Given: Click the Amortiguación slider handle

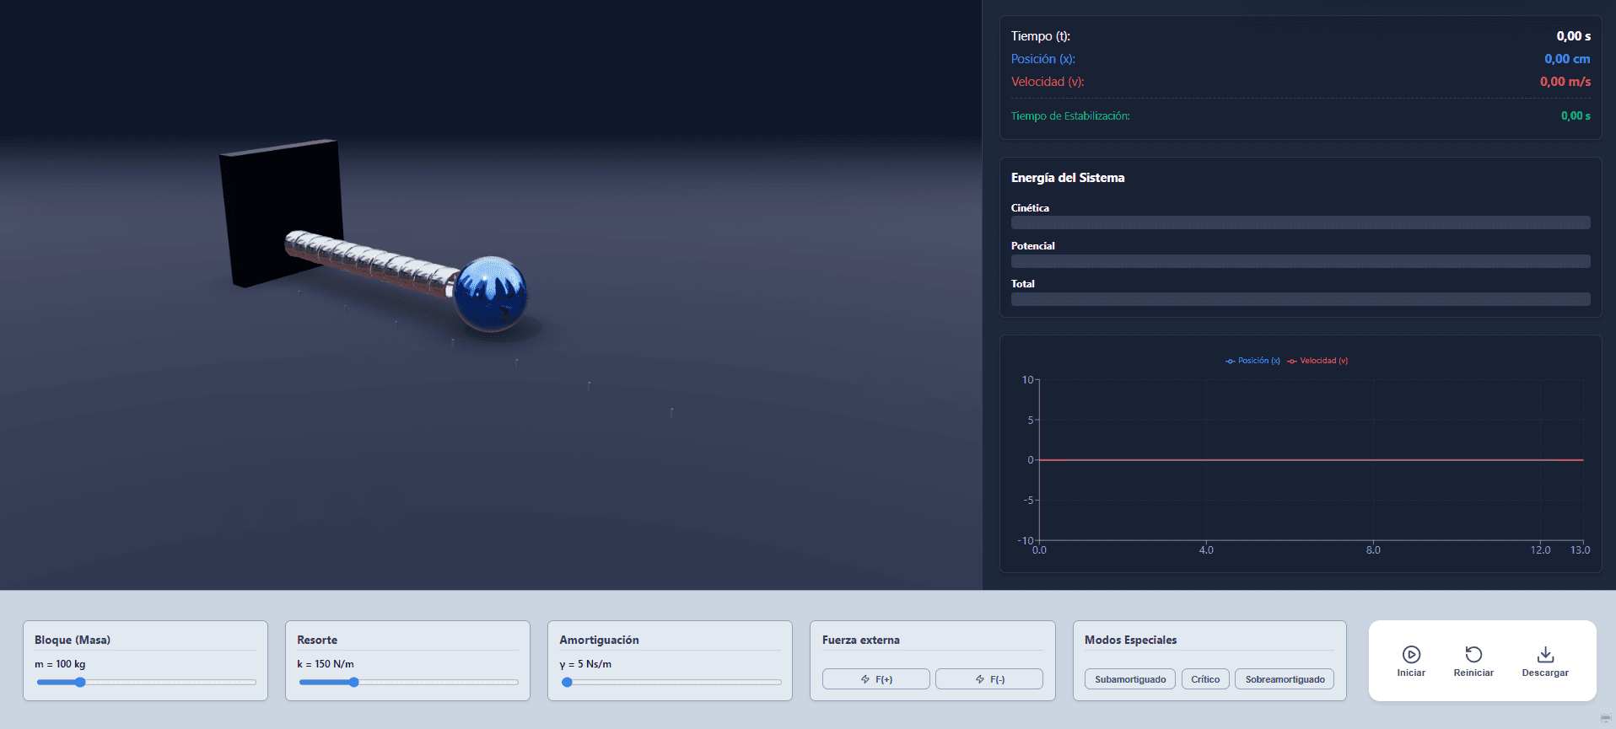Looking at the screenshot, I should pos(568,683).
